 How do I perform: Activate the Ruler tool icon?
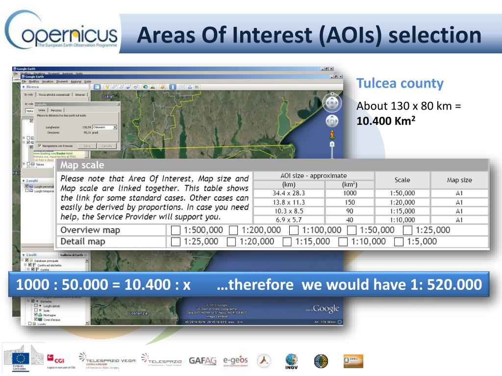[x=173, y=87]
